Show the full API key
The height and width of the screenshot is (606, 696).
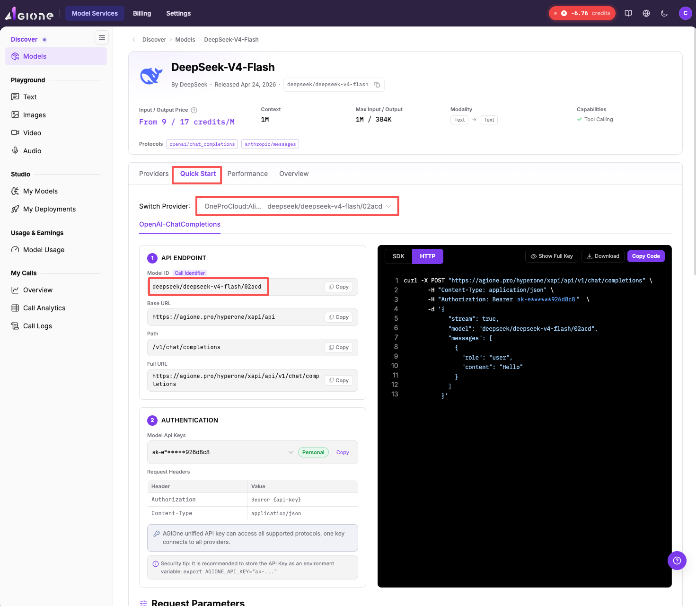(x=552, y=256)
